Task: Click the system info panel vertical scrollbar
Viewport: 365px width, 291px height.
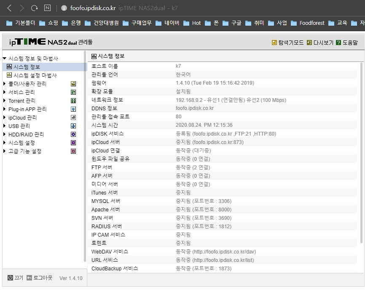Action: (x=361, y=152)
